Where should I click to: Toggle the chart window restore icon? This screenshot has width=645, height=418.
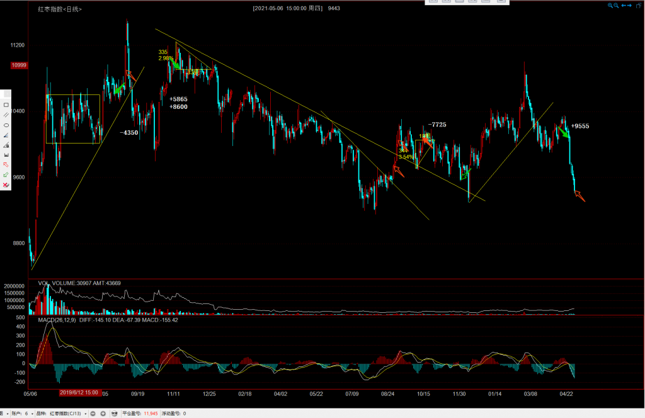(x=639, y=5)
